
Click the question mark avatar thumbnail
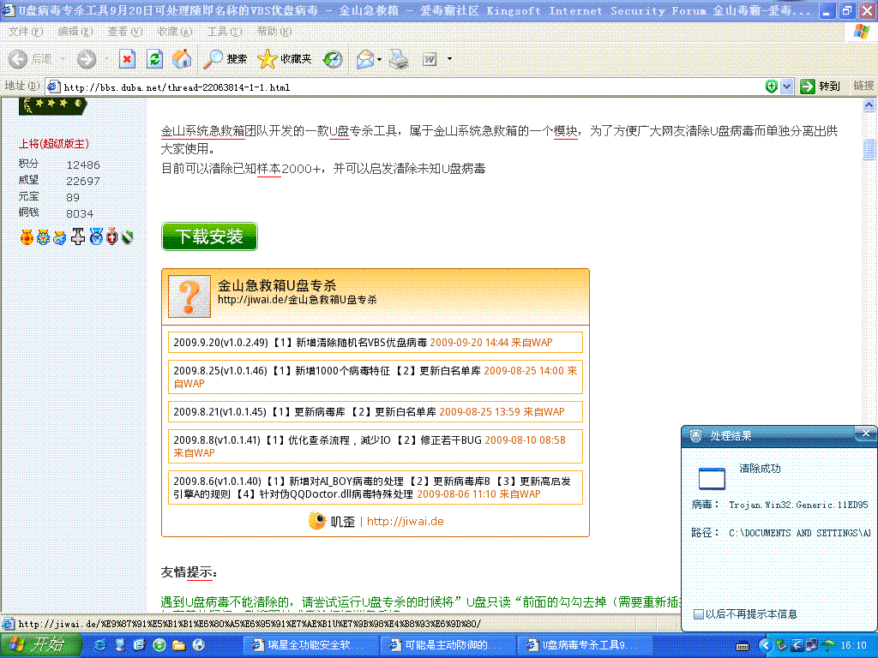[189, 296]
